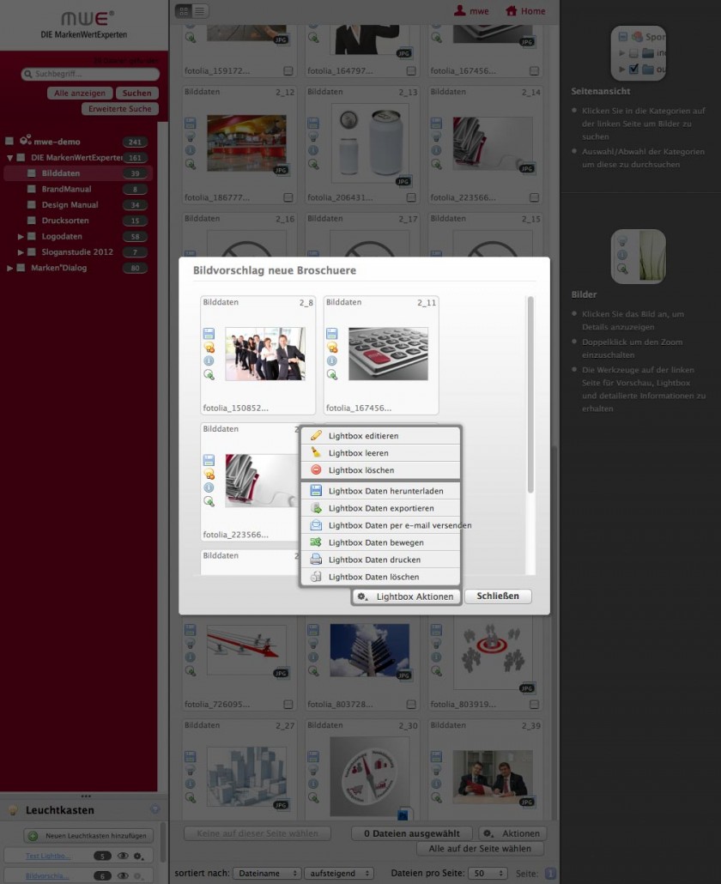
Task: Click the lightbox dialog vertical scrollbar
Action: 530,395
